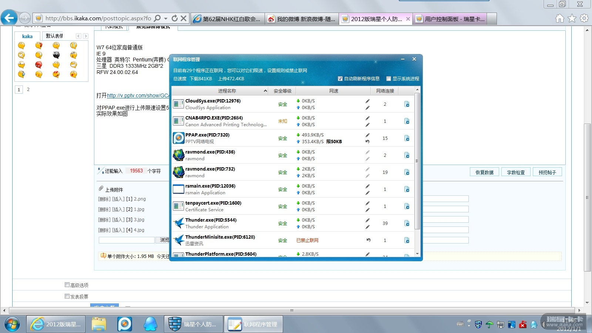The height and width of the screenshot is (333, 592).
Task: Open connection details for ravmond.exe PID 732
Action: tap(407, 172)
